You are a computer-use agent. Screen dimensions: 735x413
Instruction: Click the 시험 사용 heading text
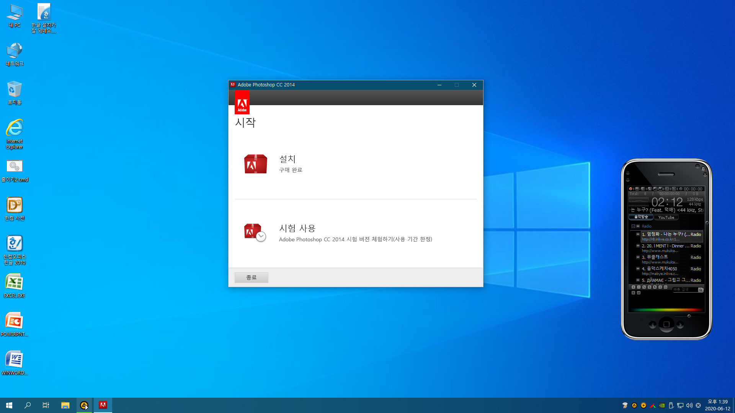click(x=297, y=228)
